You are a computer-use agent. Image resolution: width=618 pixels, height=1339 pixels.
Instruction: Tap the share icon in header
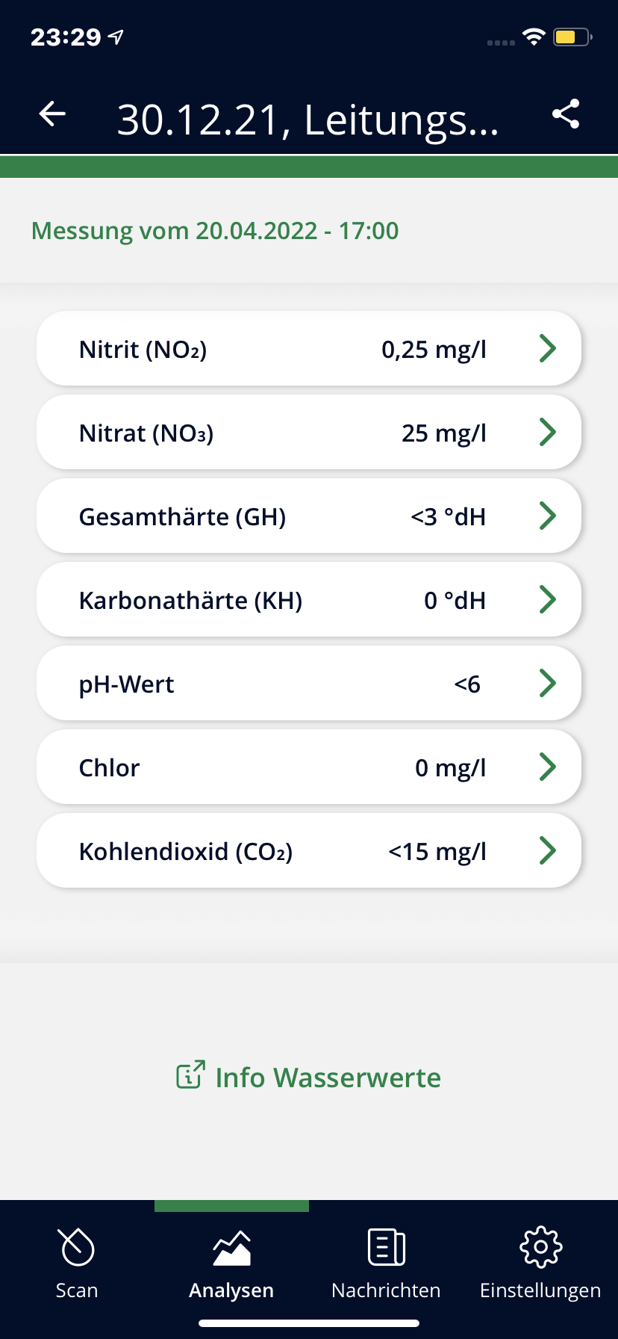click(x=566, y=114)
